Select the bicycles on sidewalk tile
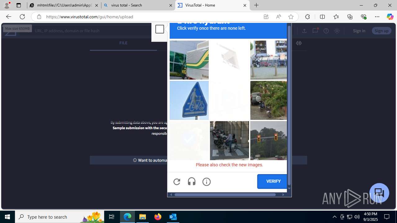 [269, 60]
